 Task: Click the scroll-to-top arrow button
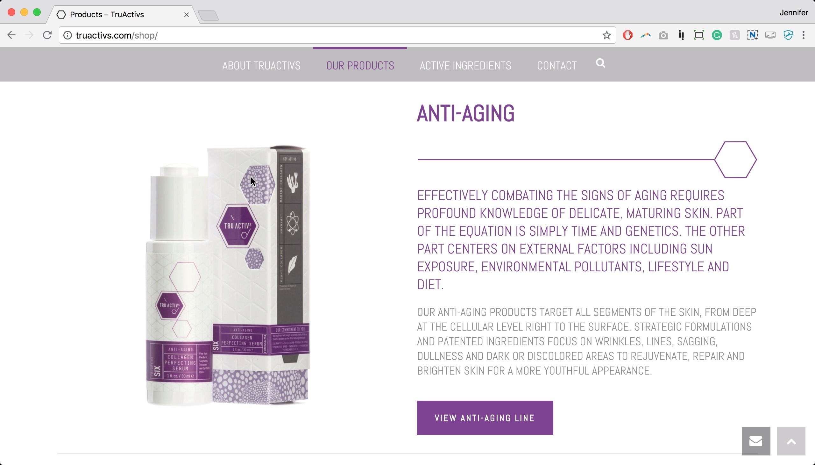pos(791,441)
